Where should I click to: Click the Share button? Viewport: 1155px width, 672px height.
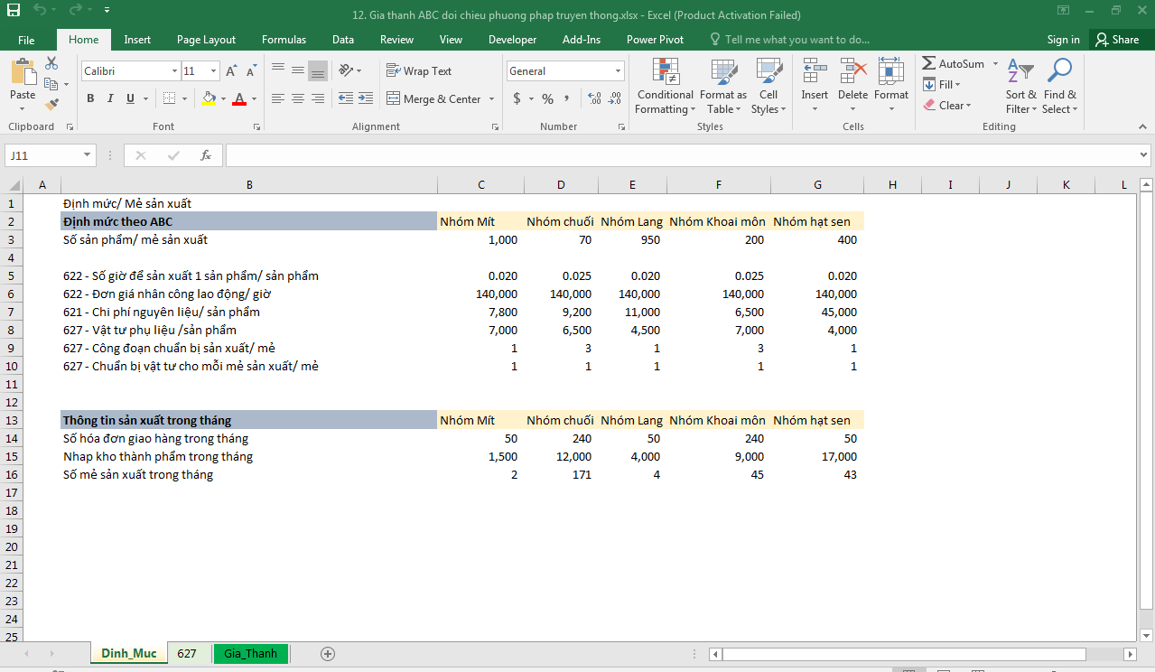1117,40
